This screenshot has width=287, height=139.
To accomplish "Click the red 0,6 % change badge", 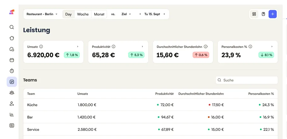I will click(201, 55).
